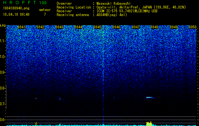Screen dimensions: 199x126
Task: Click the 0.9 kHz axis label
Action: (x=2, y=72)
